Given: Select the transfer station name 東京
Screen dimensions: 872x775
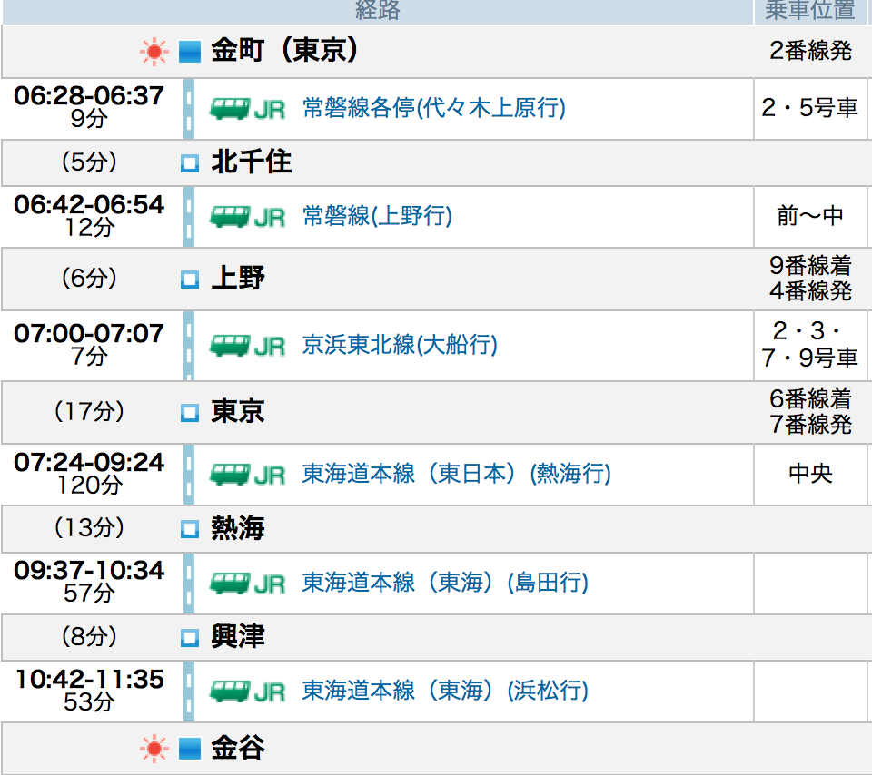Looking at the screenshot, I should tap(238, 412).
